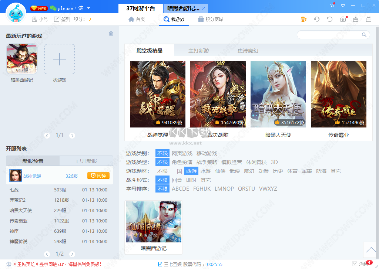This screenshot has height=269, width=379.
Task: Click the game repair refresh icon
Action: tap(329, 19)
